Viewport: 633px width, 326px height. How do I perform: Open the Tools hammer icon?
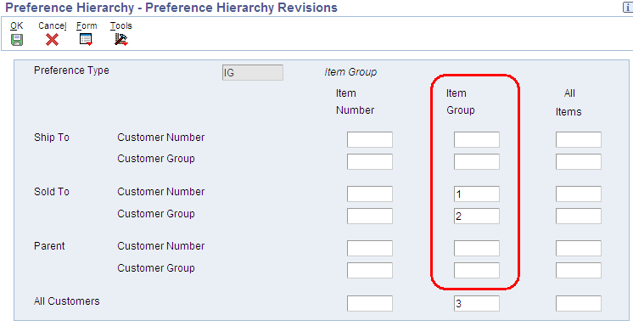pos(121,40)
